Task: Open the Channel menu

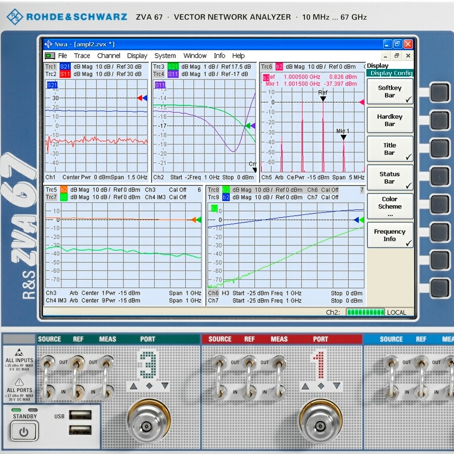Action: tap(109, 56)
